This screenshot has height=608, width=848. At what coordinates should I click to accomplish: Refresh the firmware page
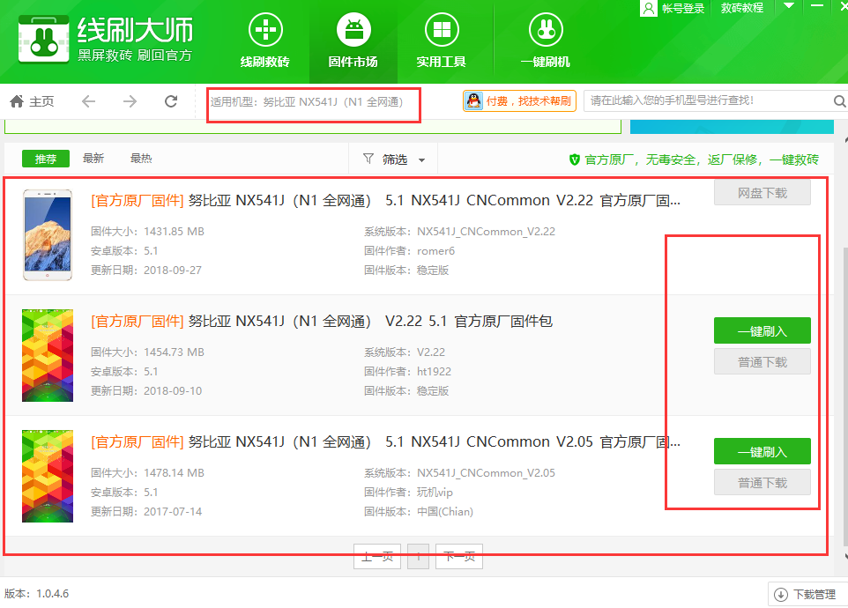click(x=171, y=101)
